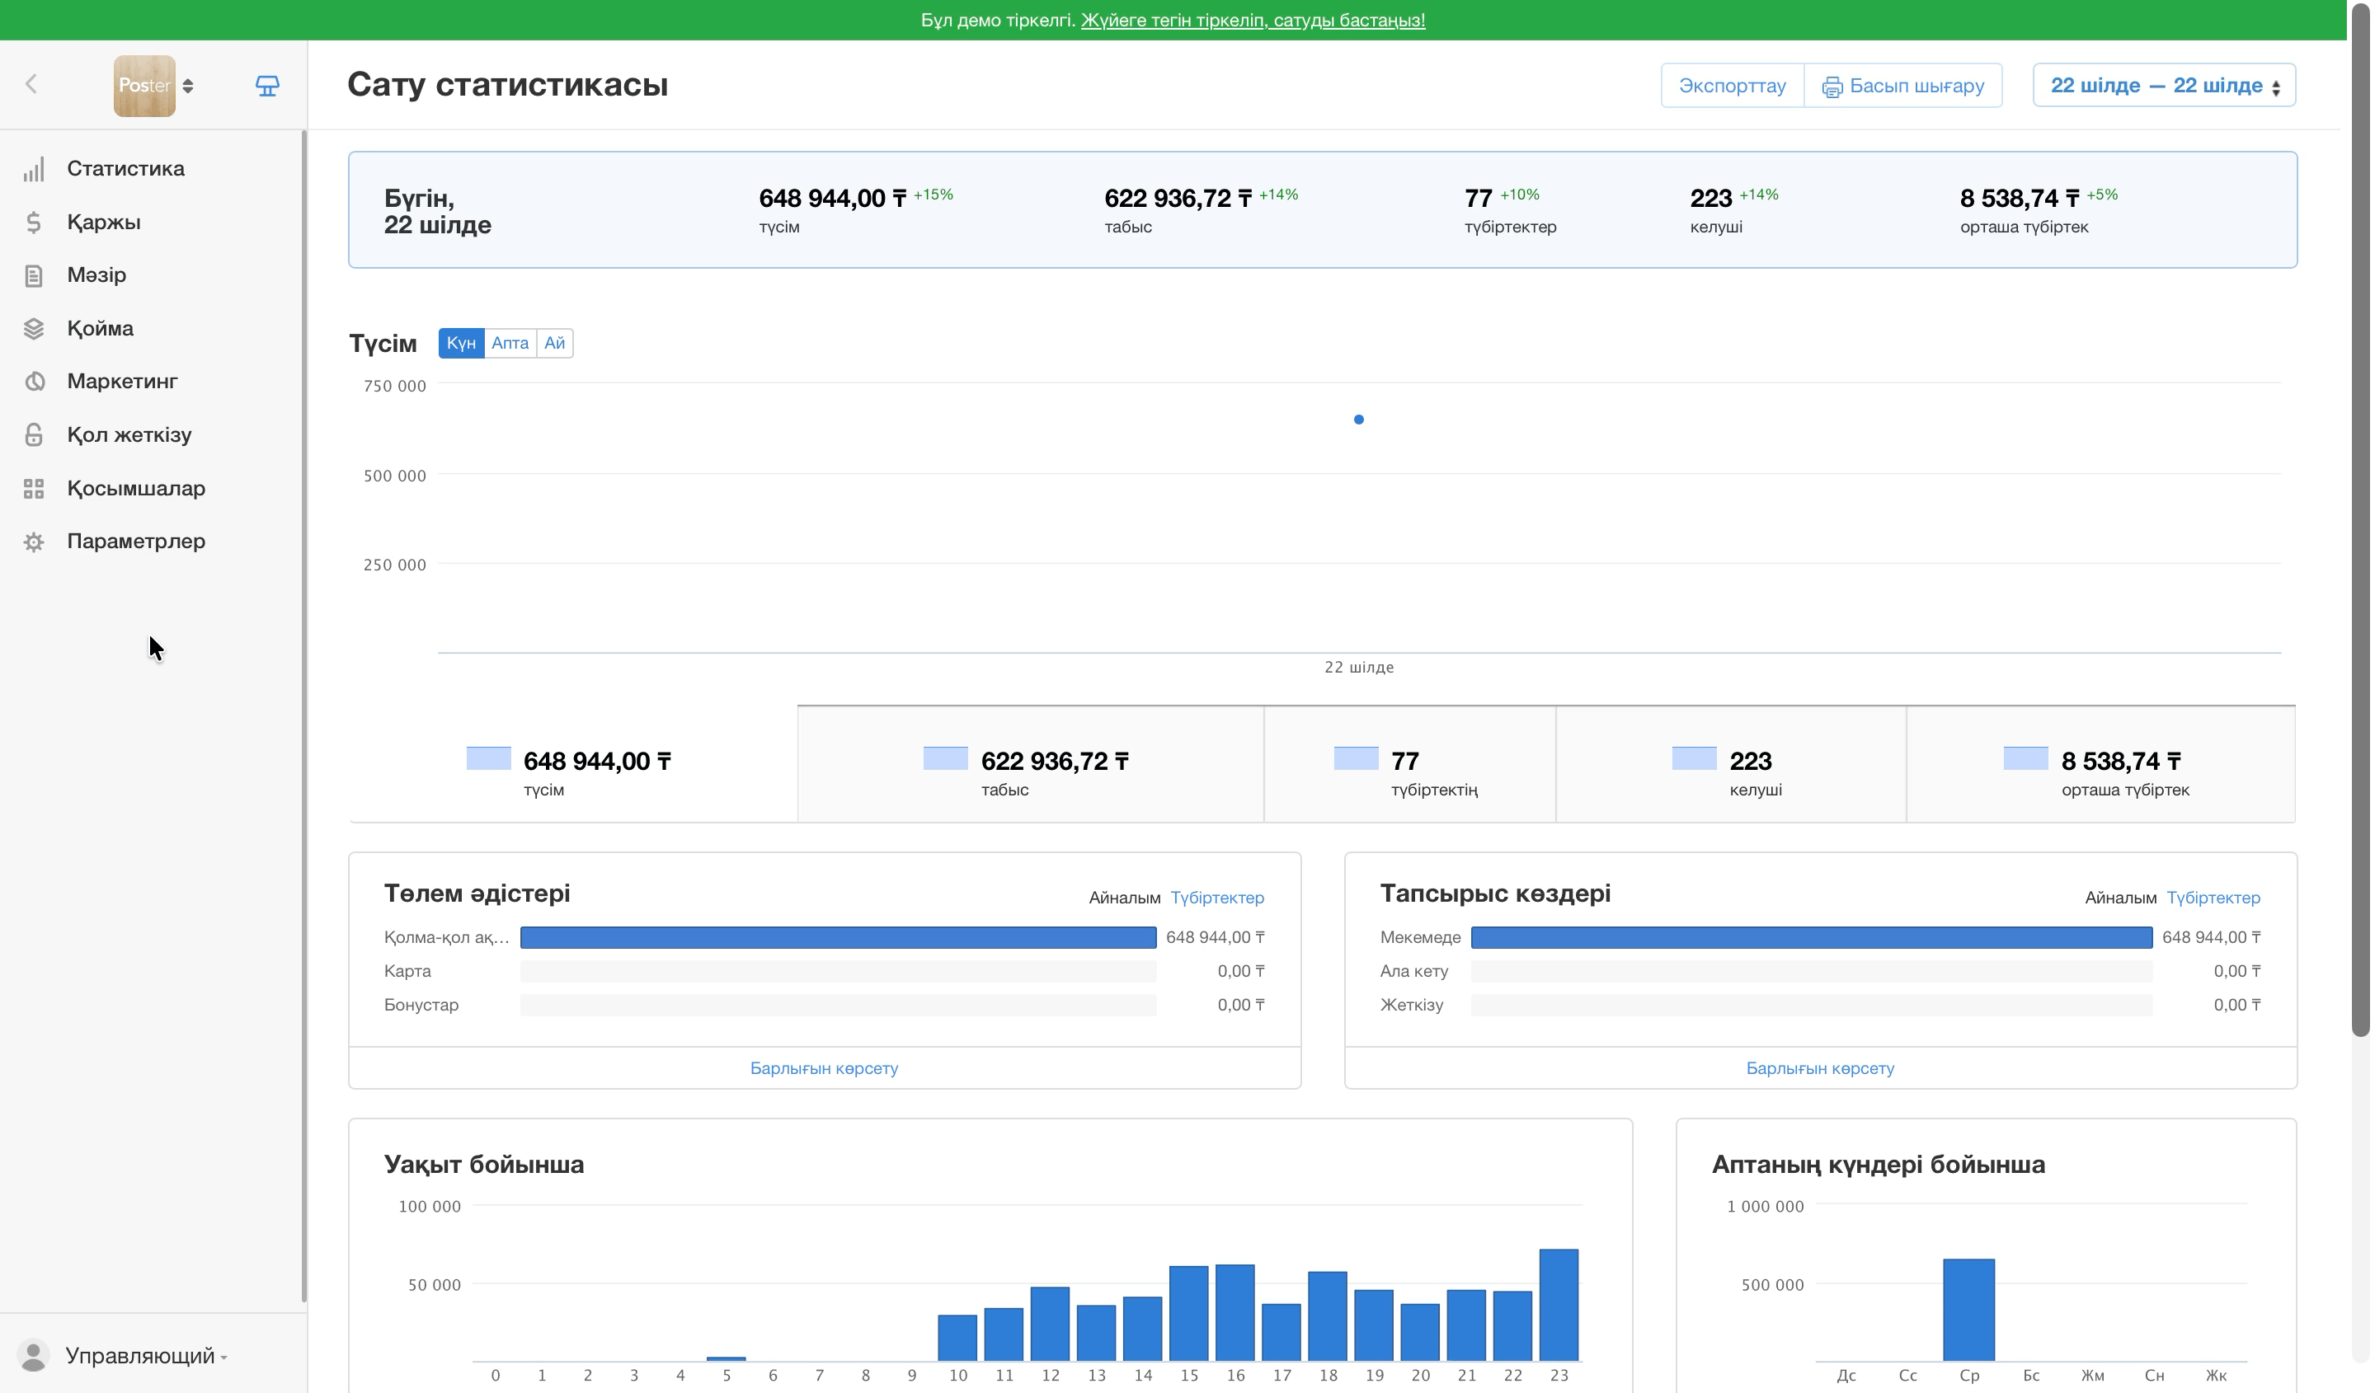Click the Қосымшалар menu item
The height and width of the screenshot is (1393, 2375).
coord(136,489)
